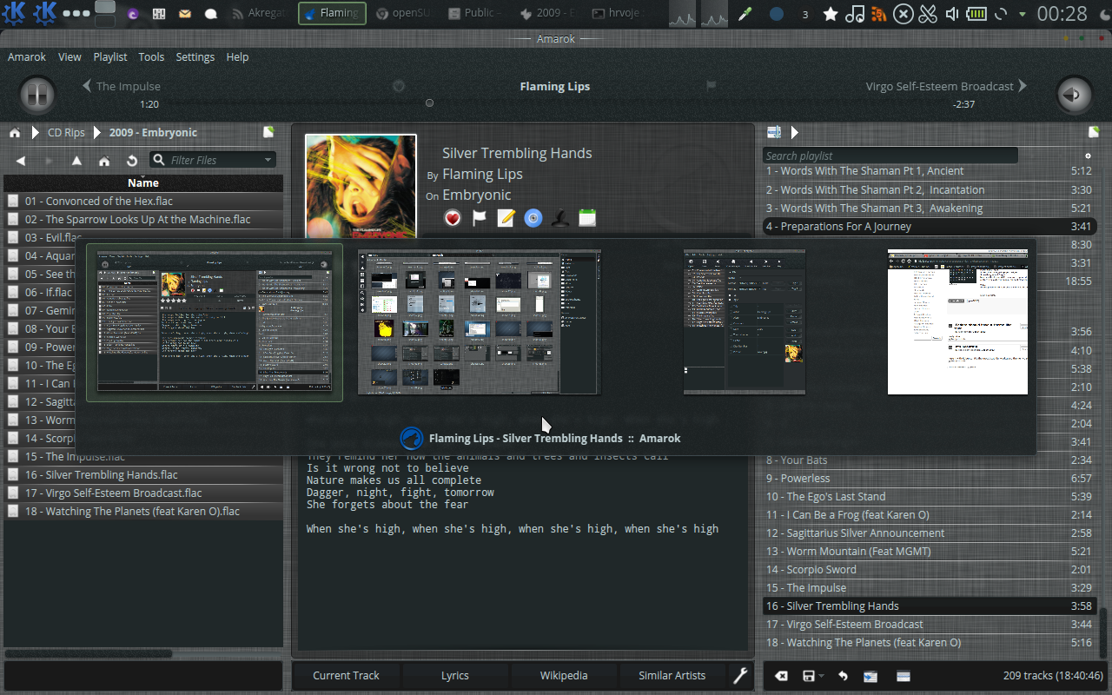Select playlist track 4 - Preparations For A Journey
1112x695 pixels.
click(930, 227)
